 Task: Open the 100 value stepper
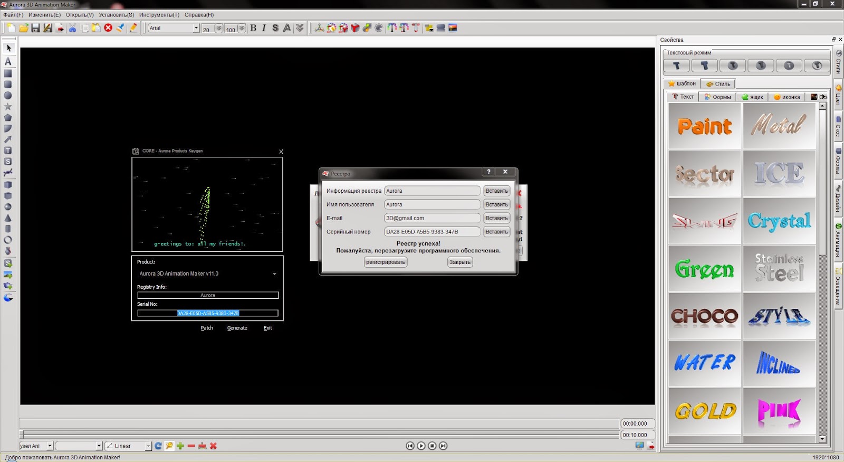(x=242, y=28)
